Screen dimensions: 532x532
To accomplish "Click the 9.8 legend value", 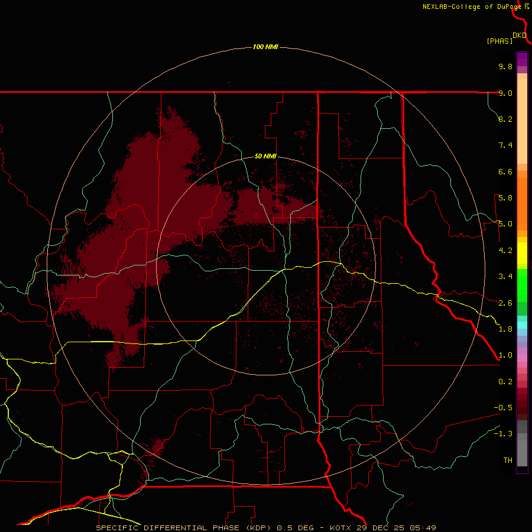I will tap(505, 66).
